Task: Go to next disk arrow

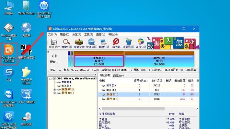Action: tap(56, 56)
